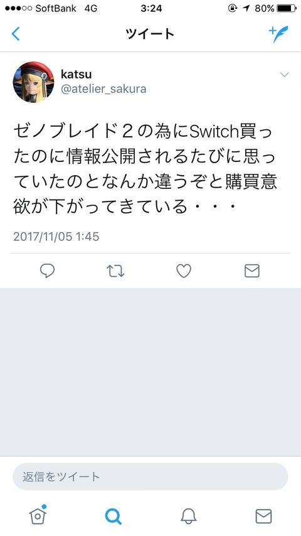Viewport: 301px width, 536px height.
Task: Reply to katsu's tweet via speech bubble
Action: [x=47, y=271]
